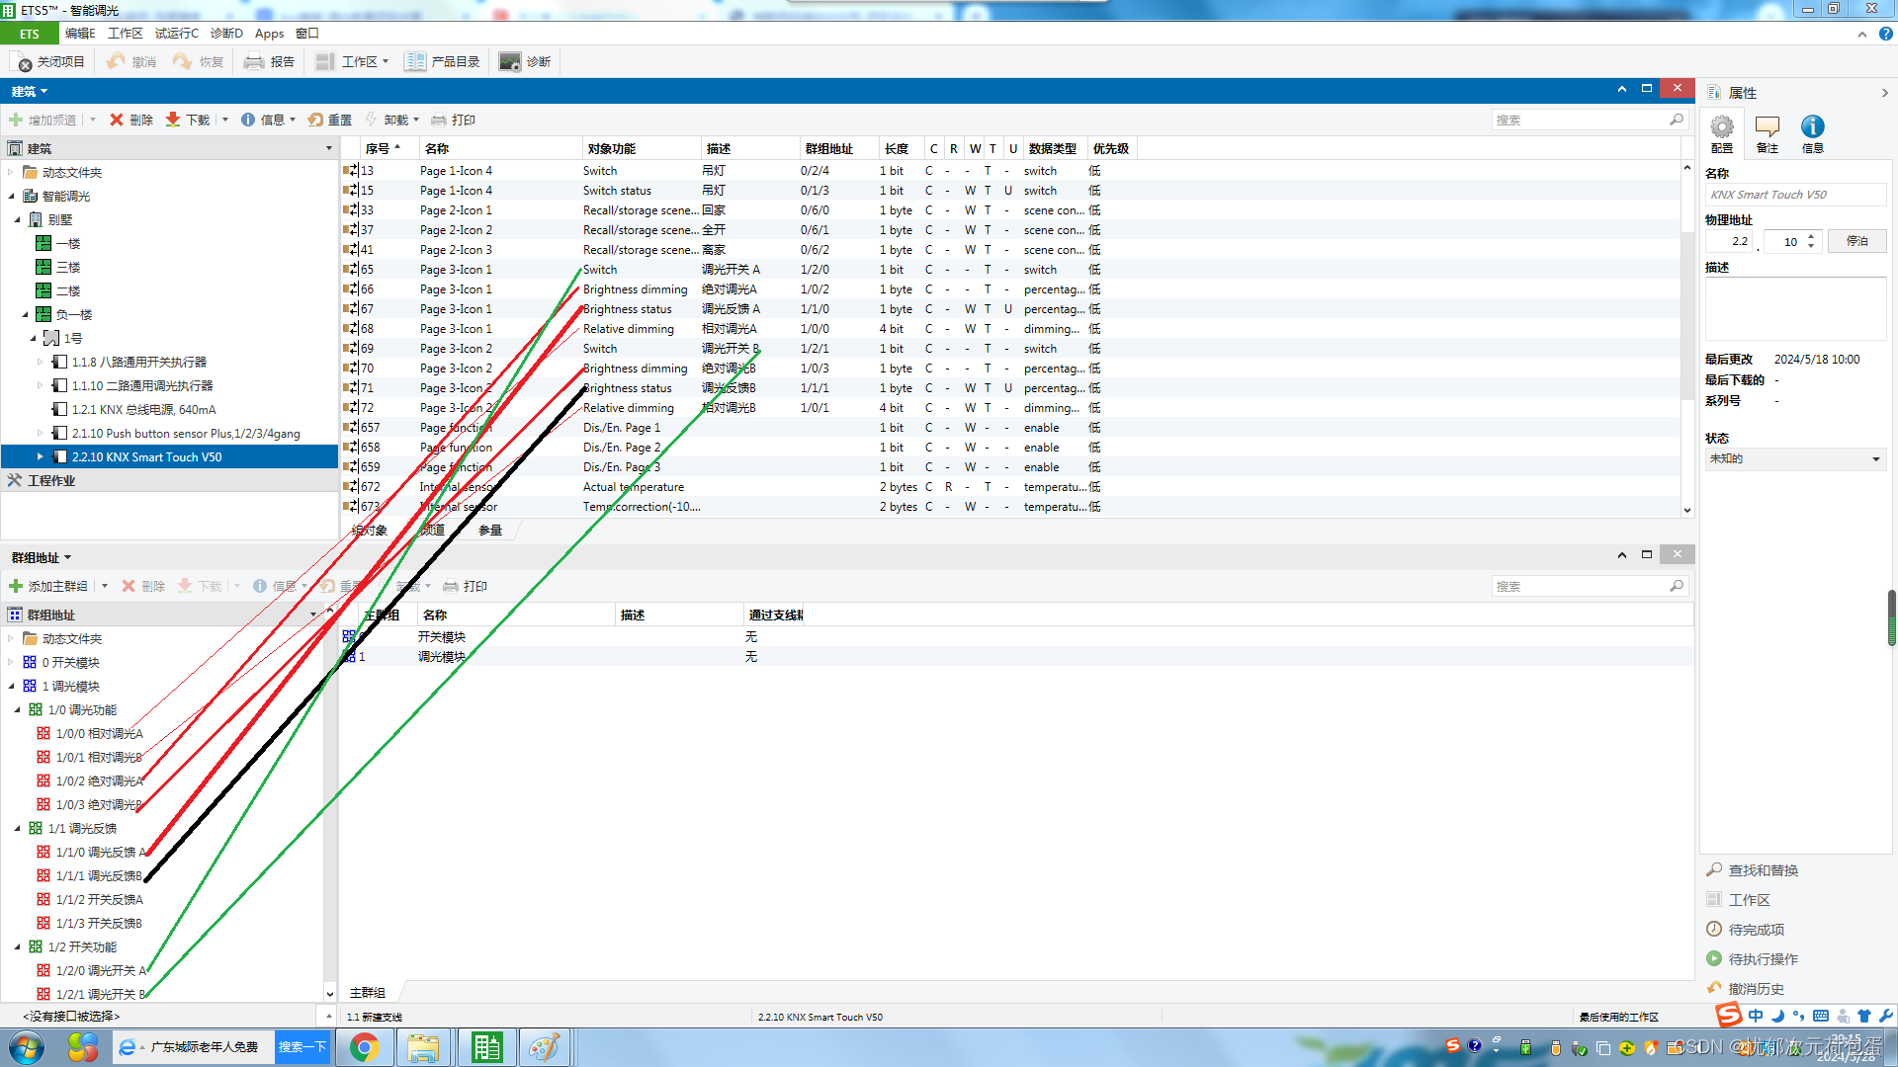Toggle the Undo History (撤消历史) panel
Screen dimensions: 1898x1067
click(x=1756, y=989)
